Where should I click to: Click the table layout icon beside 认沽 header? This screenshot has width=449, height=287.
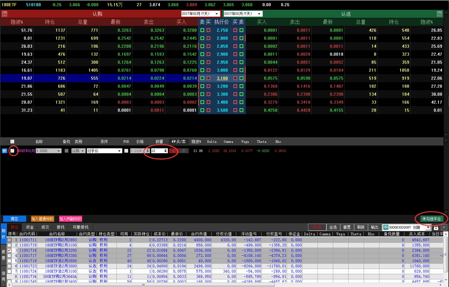439,14
